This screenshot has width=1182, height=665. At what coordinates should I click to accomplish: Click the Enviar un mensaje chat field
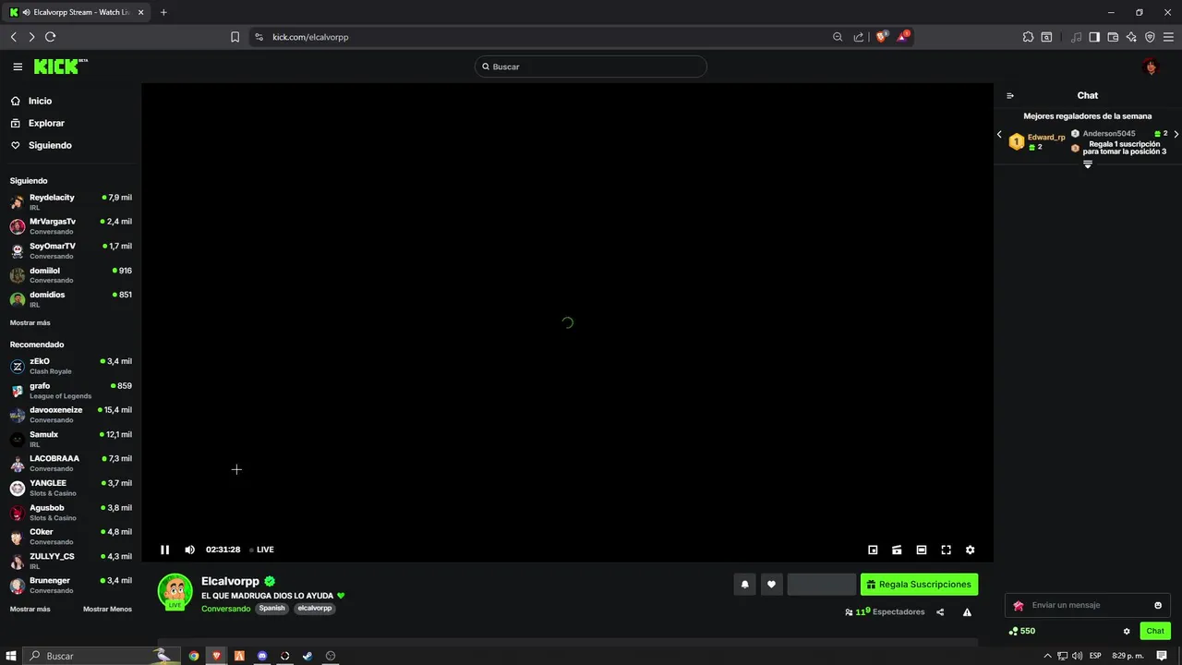1088,605
